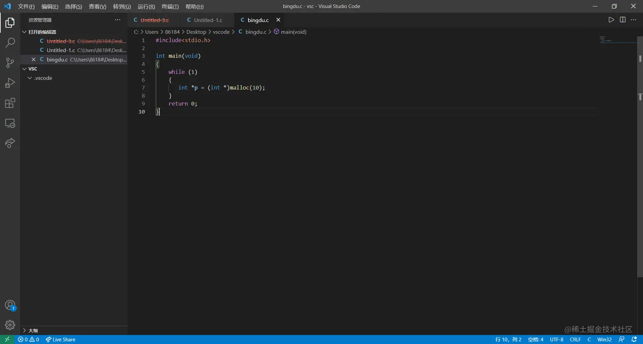This screenshot has width=643, height=344.
Task: Select the bingdu.c editor tab
Action: tap(258, 20)
